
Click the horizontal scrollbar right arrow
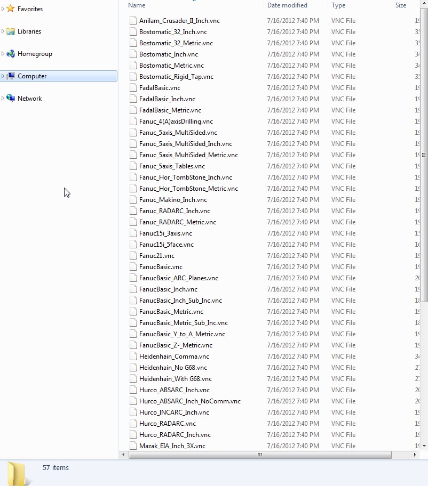(415, 455)
